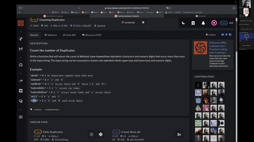254x142 pixels.
Task: Open the briefcase Career icon in the sidebar
Action: pyautogui.click(x=21, y=65)
